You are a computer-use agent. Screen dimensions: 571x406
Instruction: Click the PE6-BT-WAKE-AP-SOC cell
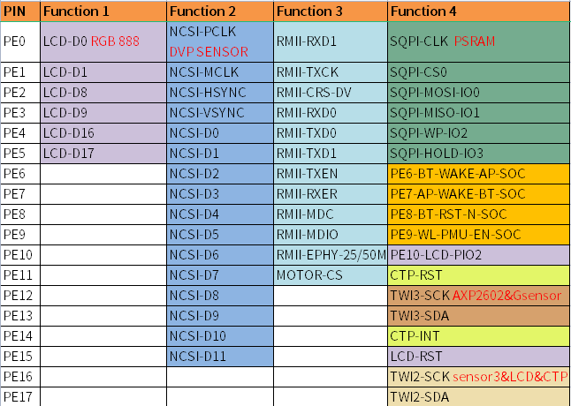478,173
